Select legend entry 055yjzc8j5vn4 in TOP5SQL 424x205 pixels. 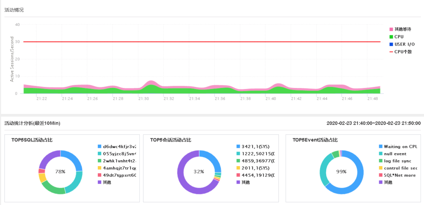[117, 154]
